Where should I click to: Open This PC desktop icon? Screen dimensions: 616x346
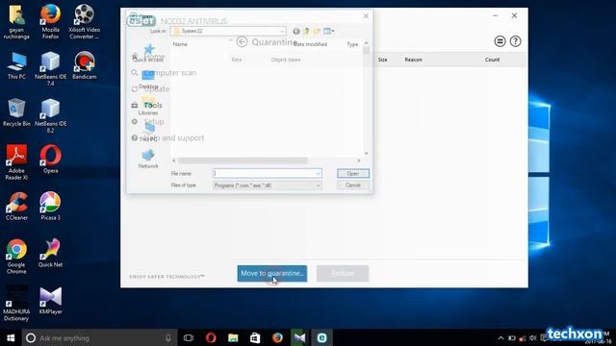point(16,65)
